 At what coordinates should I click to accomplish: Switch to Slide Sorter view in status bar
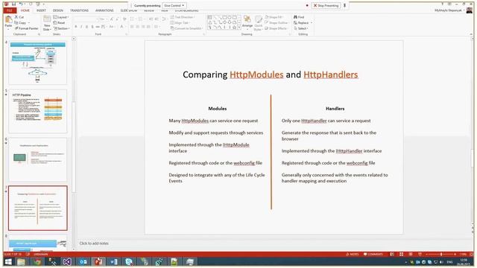coord(401,255)
